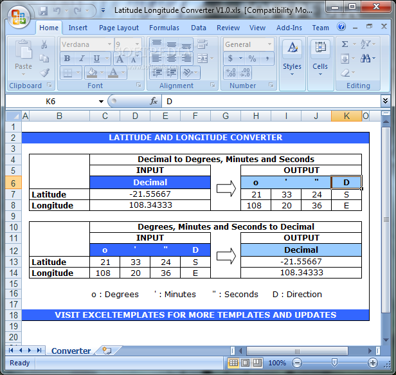The image size is (396, 375).
Task: Click the Zoom In plus button
Action: [x=373, y=363]
